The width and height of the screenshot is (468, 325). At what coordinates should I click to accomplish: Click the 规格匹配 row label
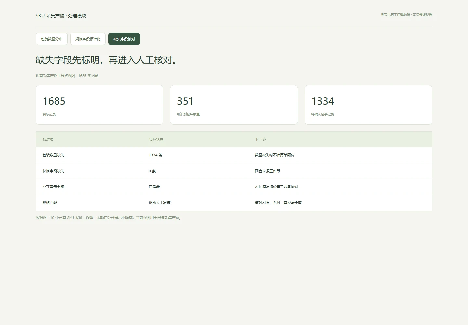pos(50,203)
